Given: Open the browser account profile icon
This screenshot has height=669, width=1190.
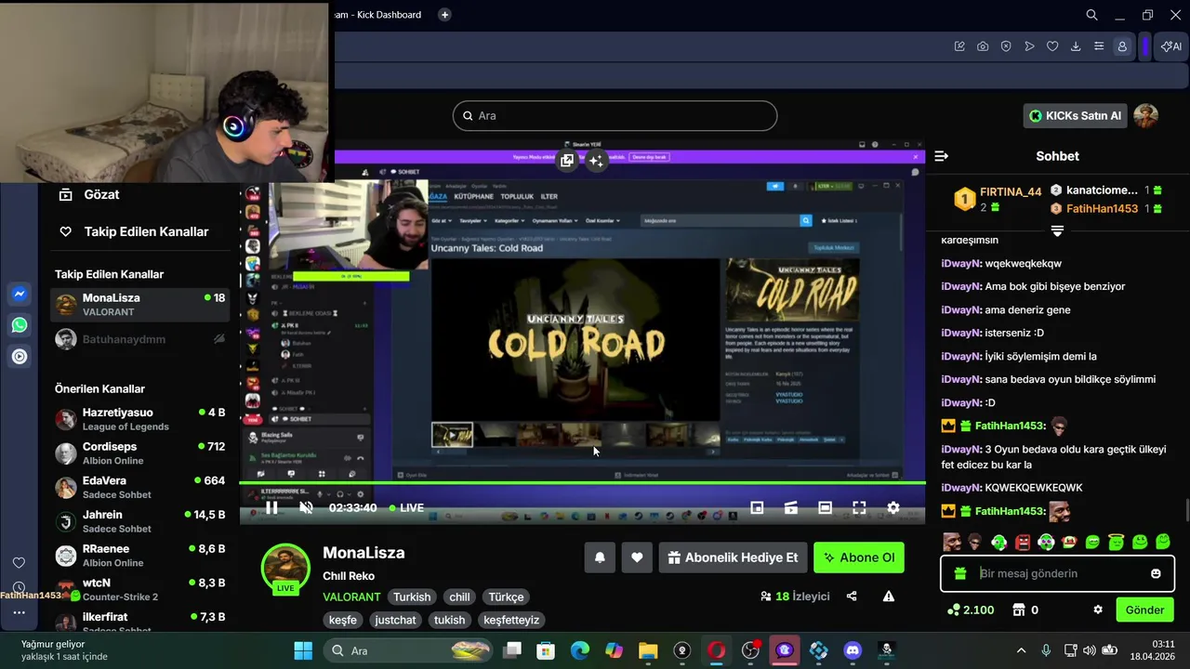Looking at the screenshot, I should point(1122,46).
